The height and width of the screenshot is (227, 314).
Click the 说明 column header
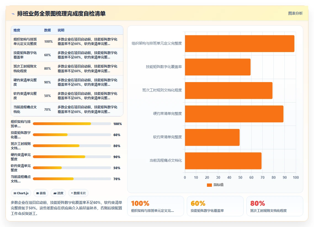click(61, 30)
